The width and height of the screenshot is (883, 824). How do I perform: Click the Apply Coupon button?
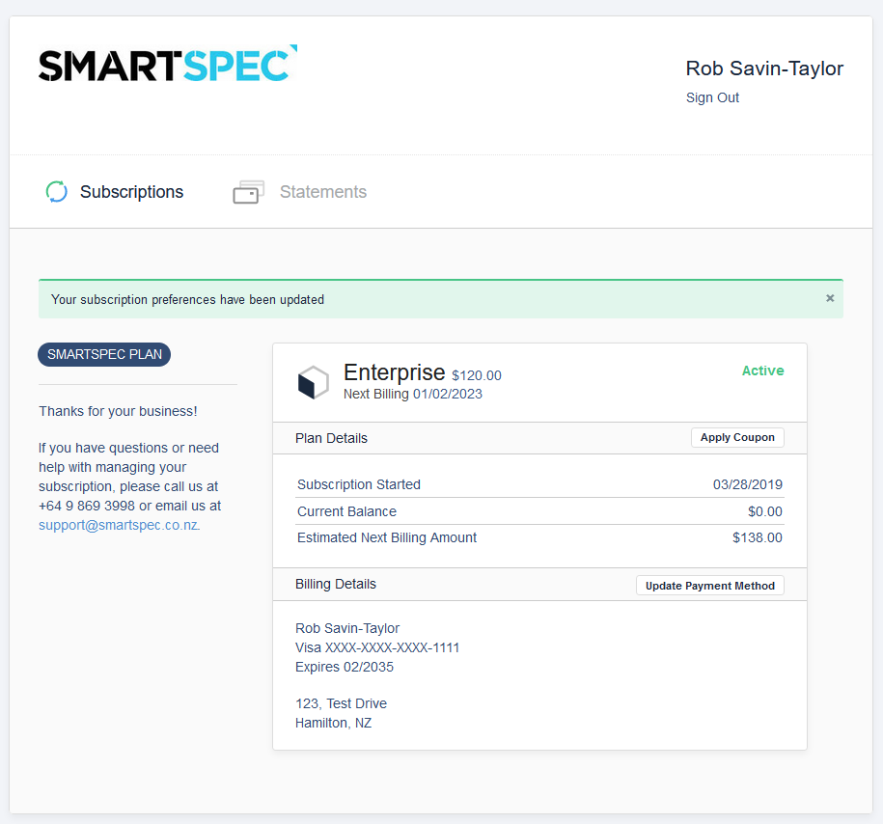click(x=737, y=438)
